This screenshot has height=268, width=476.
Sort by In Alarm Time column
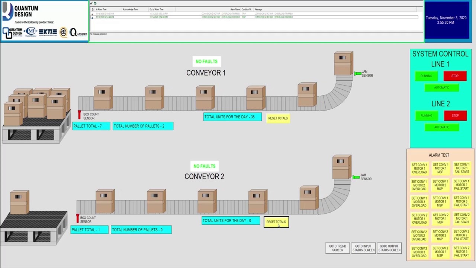pos(108,9)
